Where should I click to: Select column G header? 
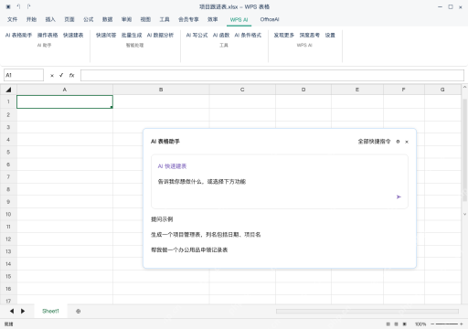click(x=442, y=90)
